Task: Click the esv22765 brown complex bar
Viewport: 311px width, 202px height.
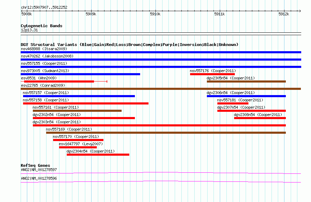Action: [x=161, y=89]
